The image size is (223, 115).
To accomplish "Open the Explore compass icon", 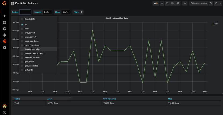I will (5, 29).
